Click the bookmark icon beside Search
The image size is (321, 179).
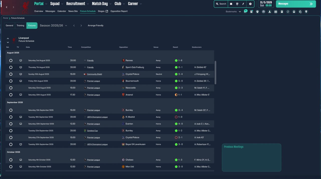(231, 4)
